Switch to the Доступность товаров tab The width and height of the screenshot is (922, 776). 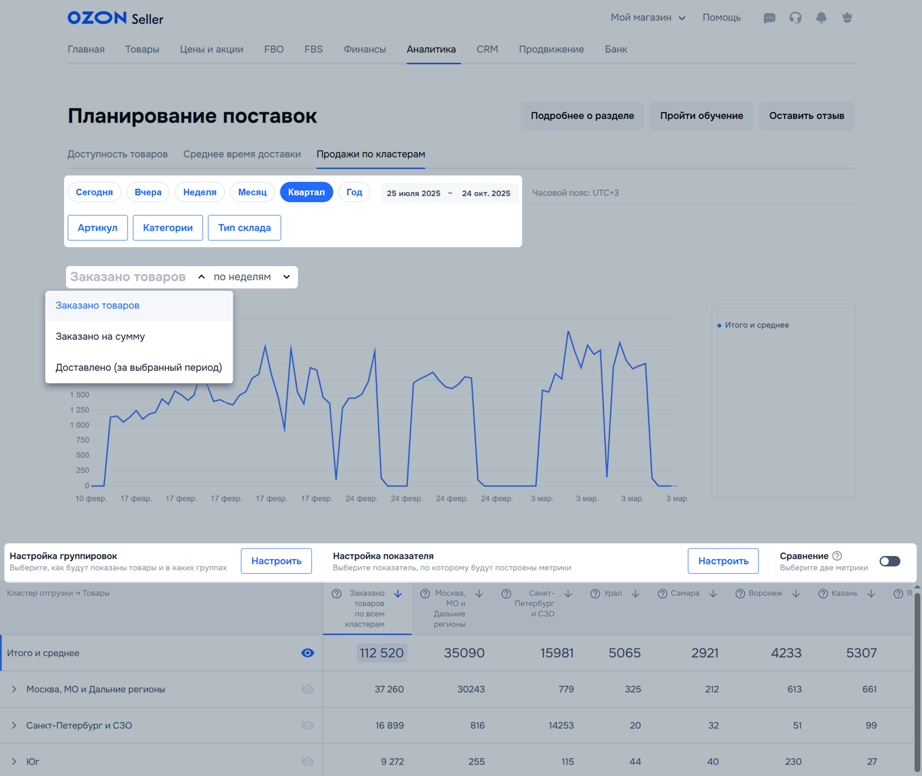pos(117,154)
